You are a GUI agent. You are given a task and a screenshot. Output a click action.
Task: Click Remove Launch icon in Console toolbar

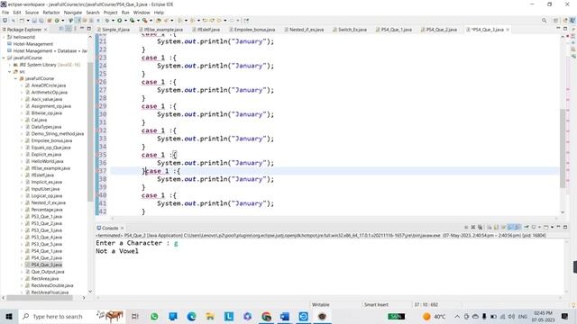click(473, 228)
